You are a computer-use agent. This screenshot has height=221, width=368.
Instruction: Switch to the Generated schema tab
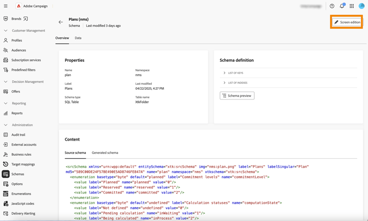(105, 153)
